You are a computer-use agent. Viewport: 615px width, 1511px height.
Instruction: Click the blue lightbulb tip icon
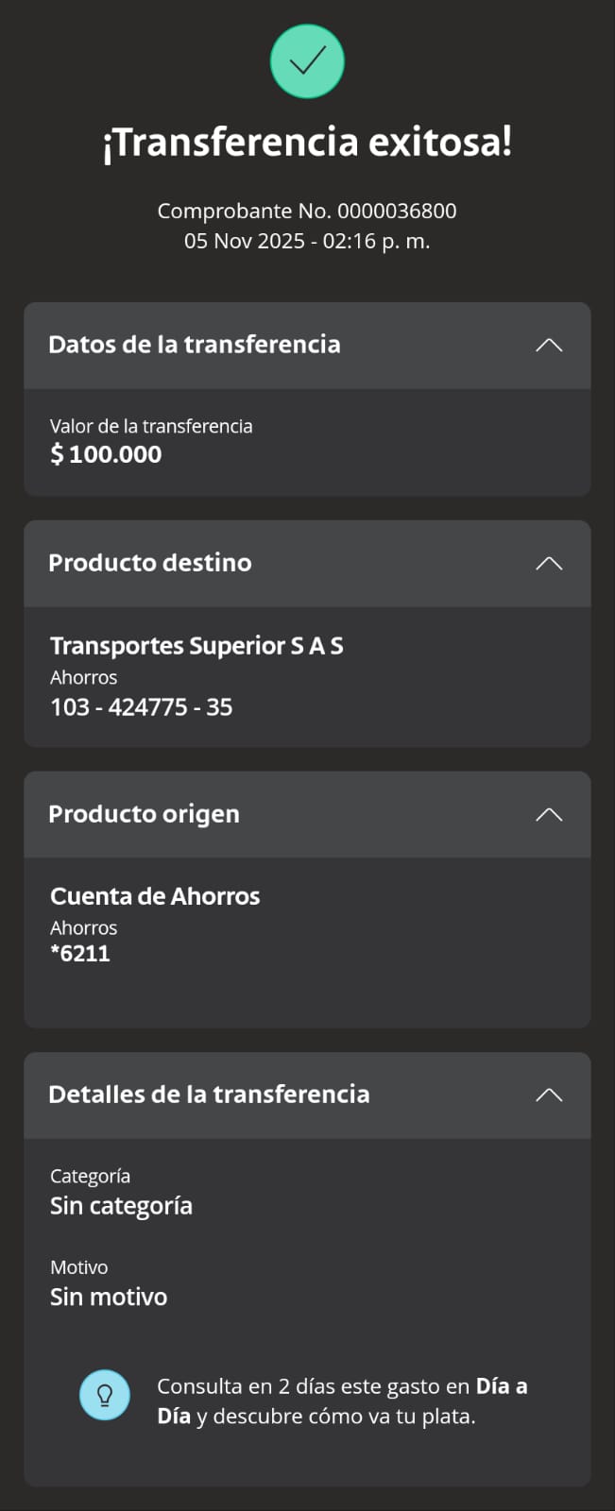[x=105, y=1395]
